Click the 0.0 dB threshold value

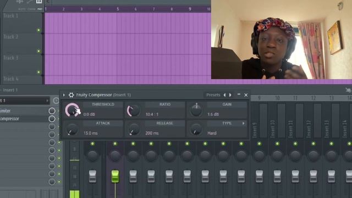click(x=89, y=114)
